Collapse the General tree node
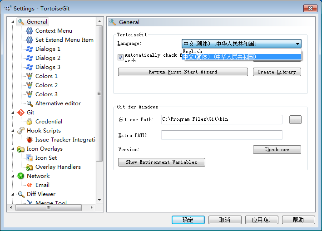The width and height of the screenshot is (322, 231). (13, 22)
